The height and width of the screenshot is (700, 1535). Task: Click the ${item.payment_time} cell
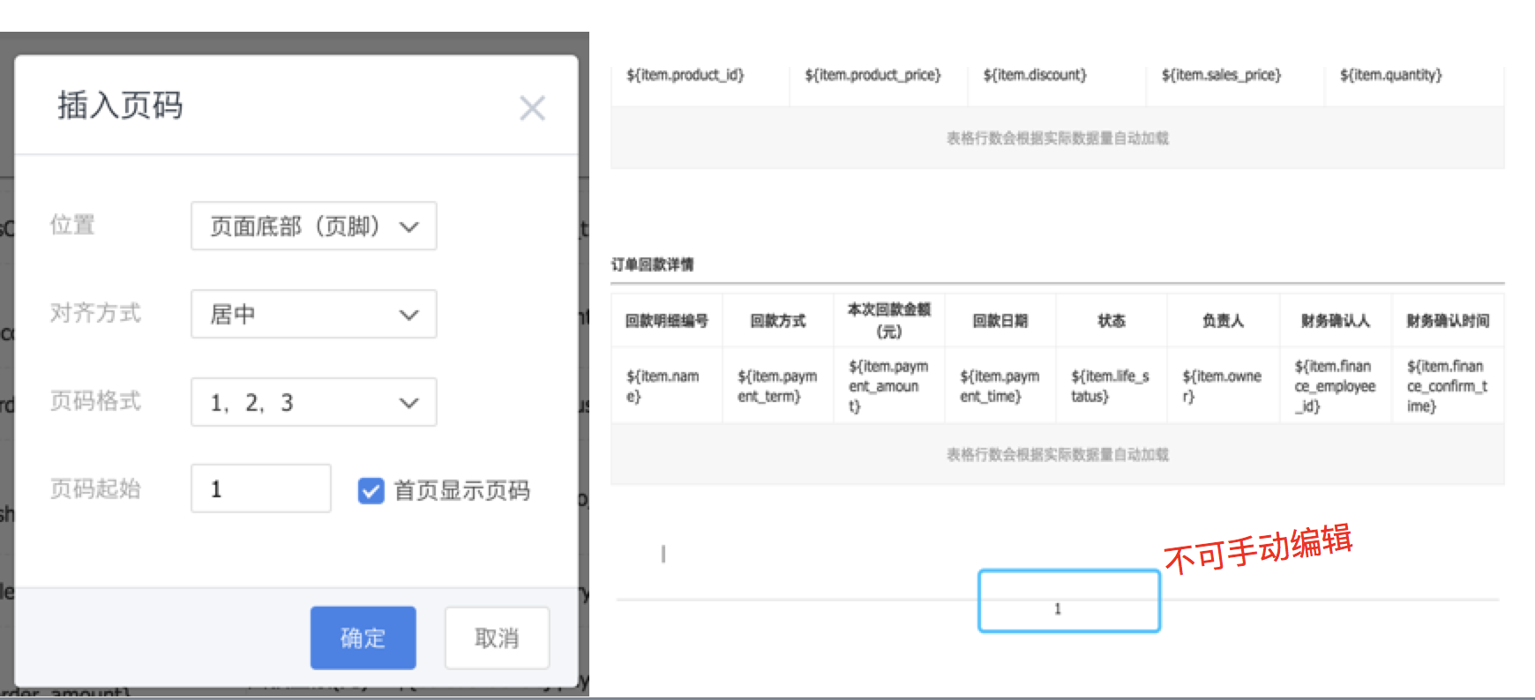(1000, 386)
